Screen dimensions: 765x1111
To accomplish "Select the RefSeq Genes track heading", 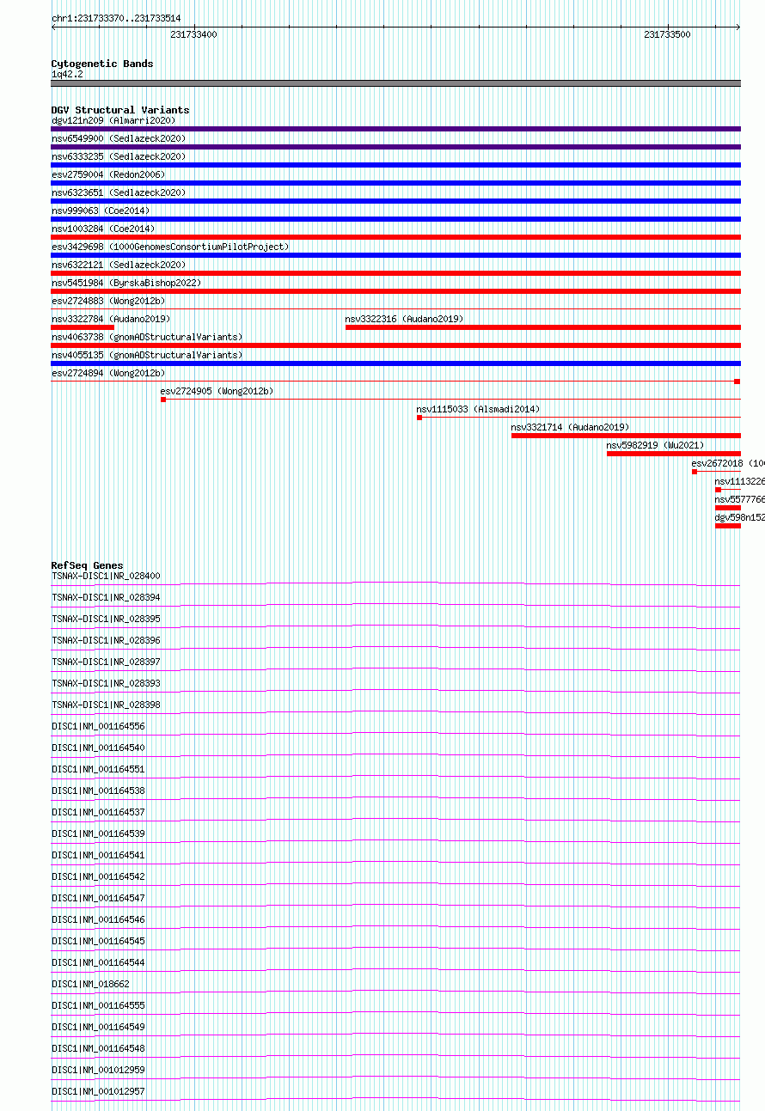I will point(88,565).
